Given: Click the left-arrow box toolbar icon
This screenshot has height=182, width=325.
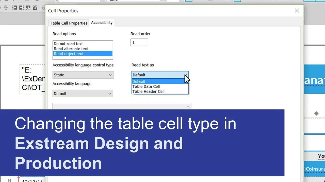Looking at the screenshot, I should coord(22,8).
